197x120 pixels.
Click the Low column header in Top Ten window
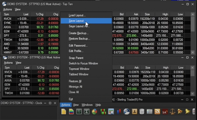[177, 14]
